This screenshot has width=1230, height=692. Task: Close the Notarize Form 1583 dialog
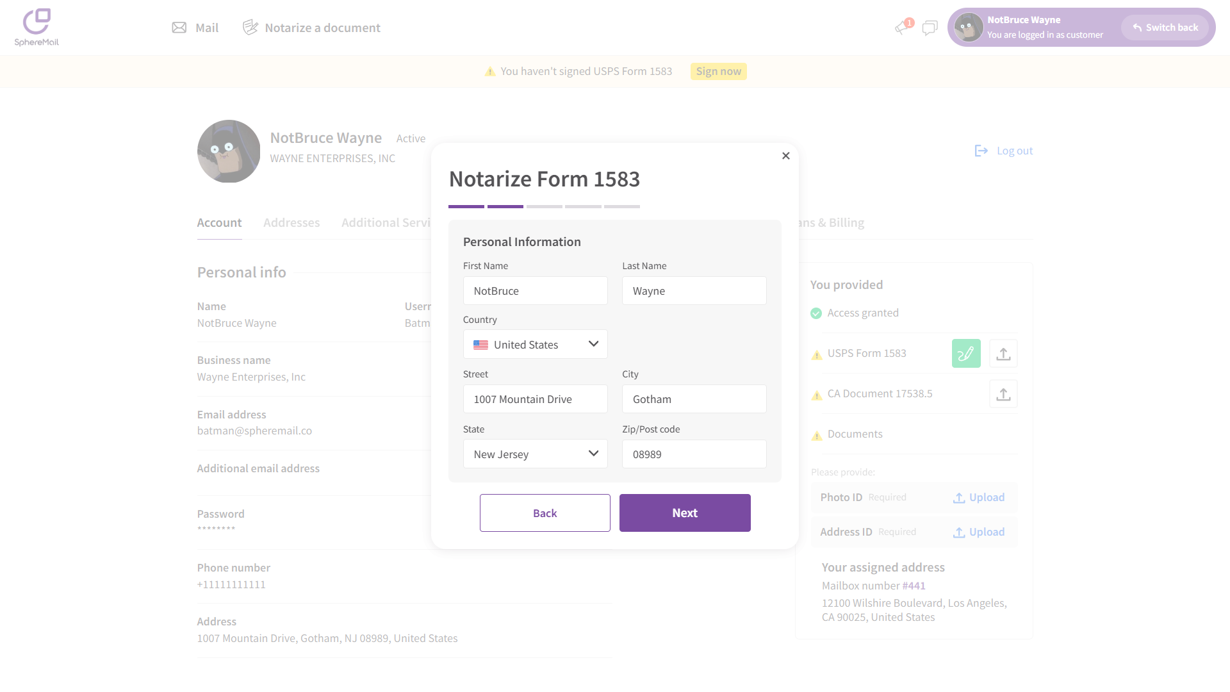coord(786,156)
